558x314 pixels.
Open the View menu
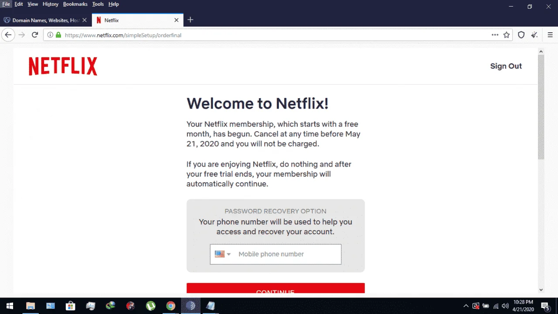pos(33,4)
